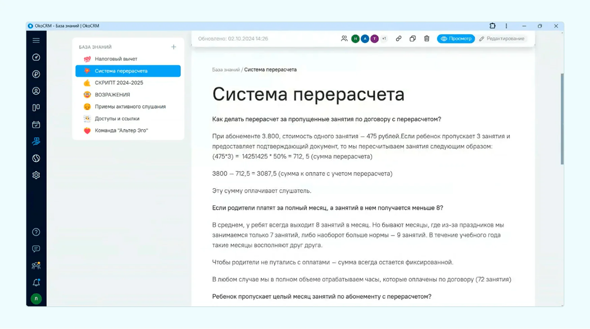
Task: Open the settings gear icon
Action: click(x=36, y=175)
